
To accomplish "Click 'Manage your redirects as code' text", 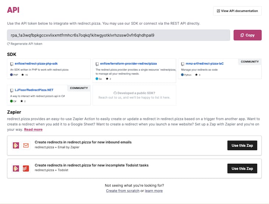I will [199, 70].
